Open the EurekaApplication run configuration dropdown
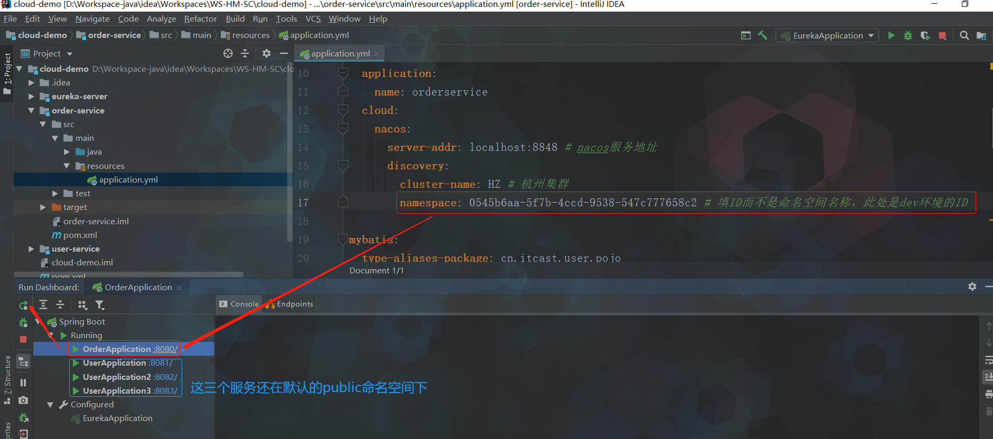Screen dimensions: 993x439 [827, 35]
